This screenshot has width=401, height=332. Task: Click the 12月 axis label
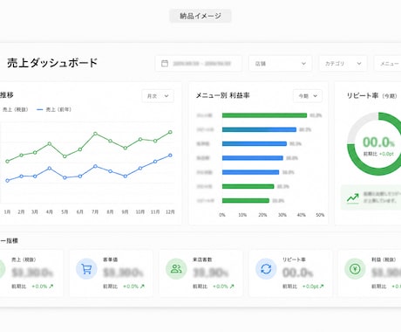[x=170, y=211]
